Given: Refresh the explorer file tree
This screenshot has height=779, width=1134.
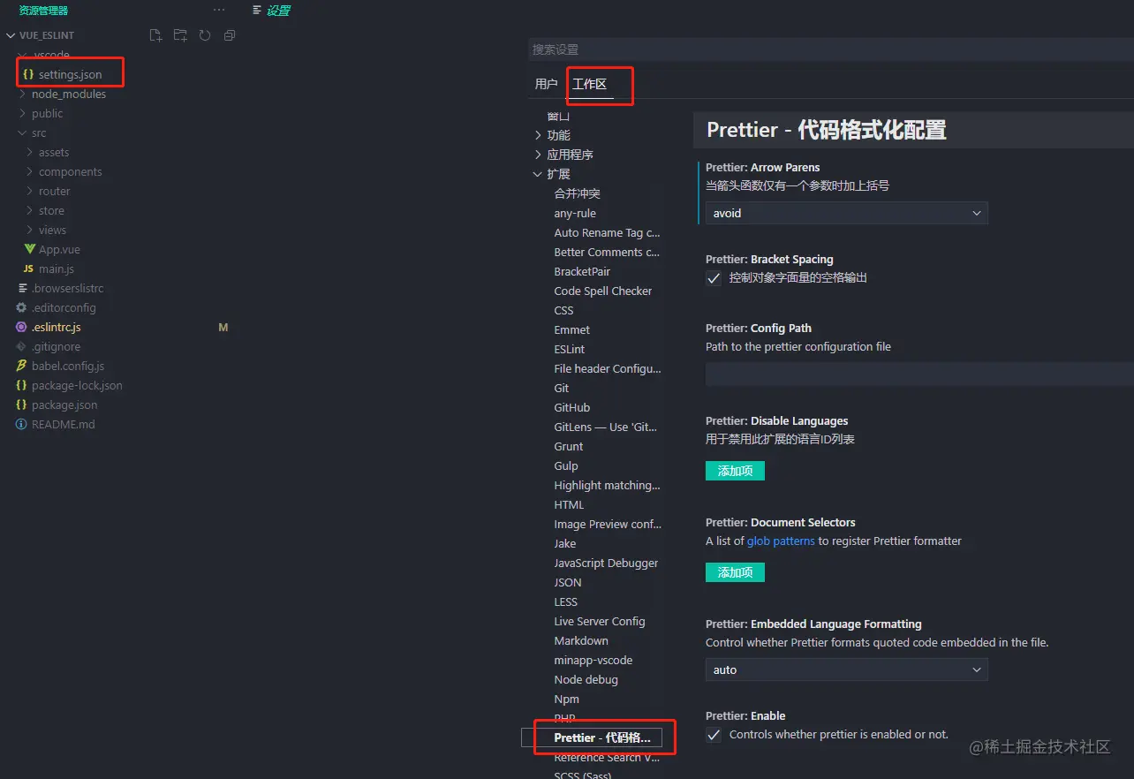Looking at the screenshot, I should (205, 35).
